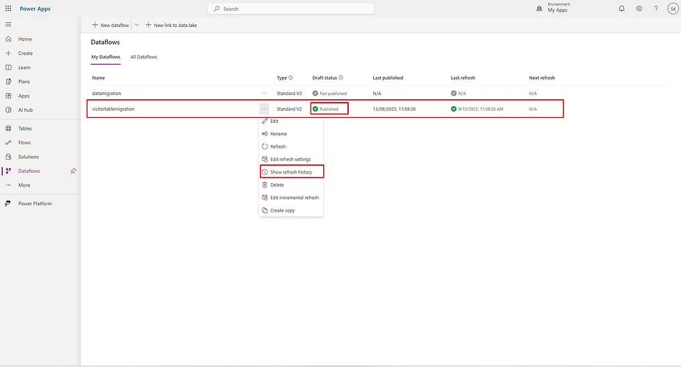Click last published 13/09/2025, 11:59:26
The image size is (681, 367).
coord(394,109)
